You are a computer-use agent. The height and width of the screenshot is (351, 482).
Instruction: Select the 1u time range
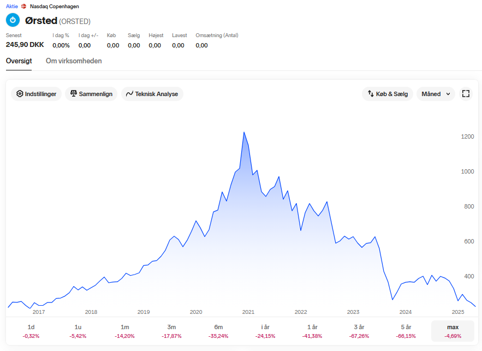78,331
